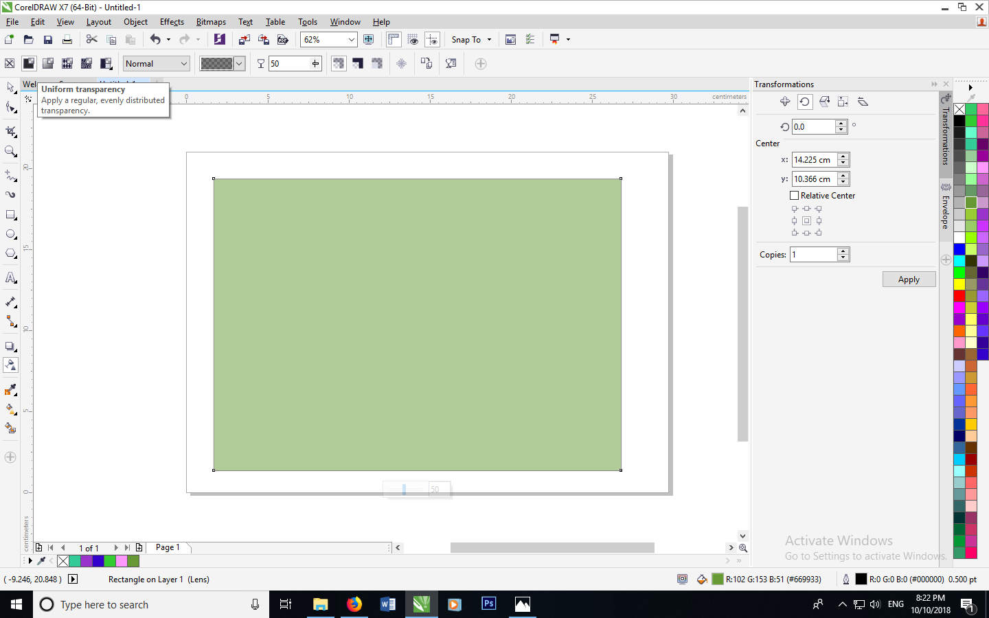Select the Ellipse tool
Viewport: 989px width, 618px height.
pos(10,234)
